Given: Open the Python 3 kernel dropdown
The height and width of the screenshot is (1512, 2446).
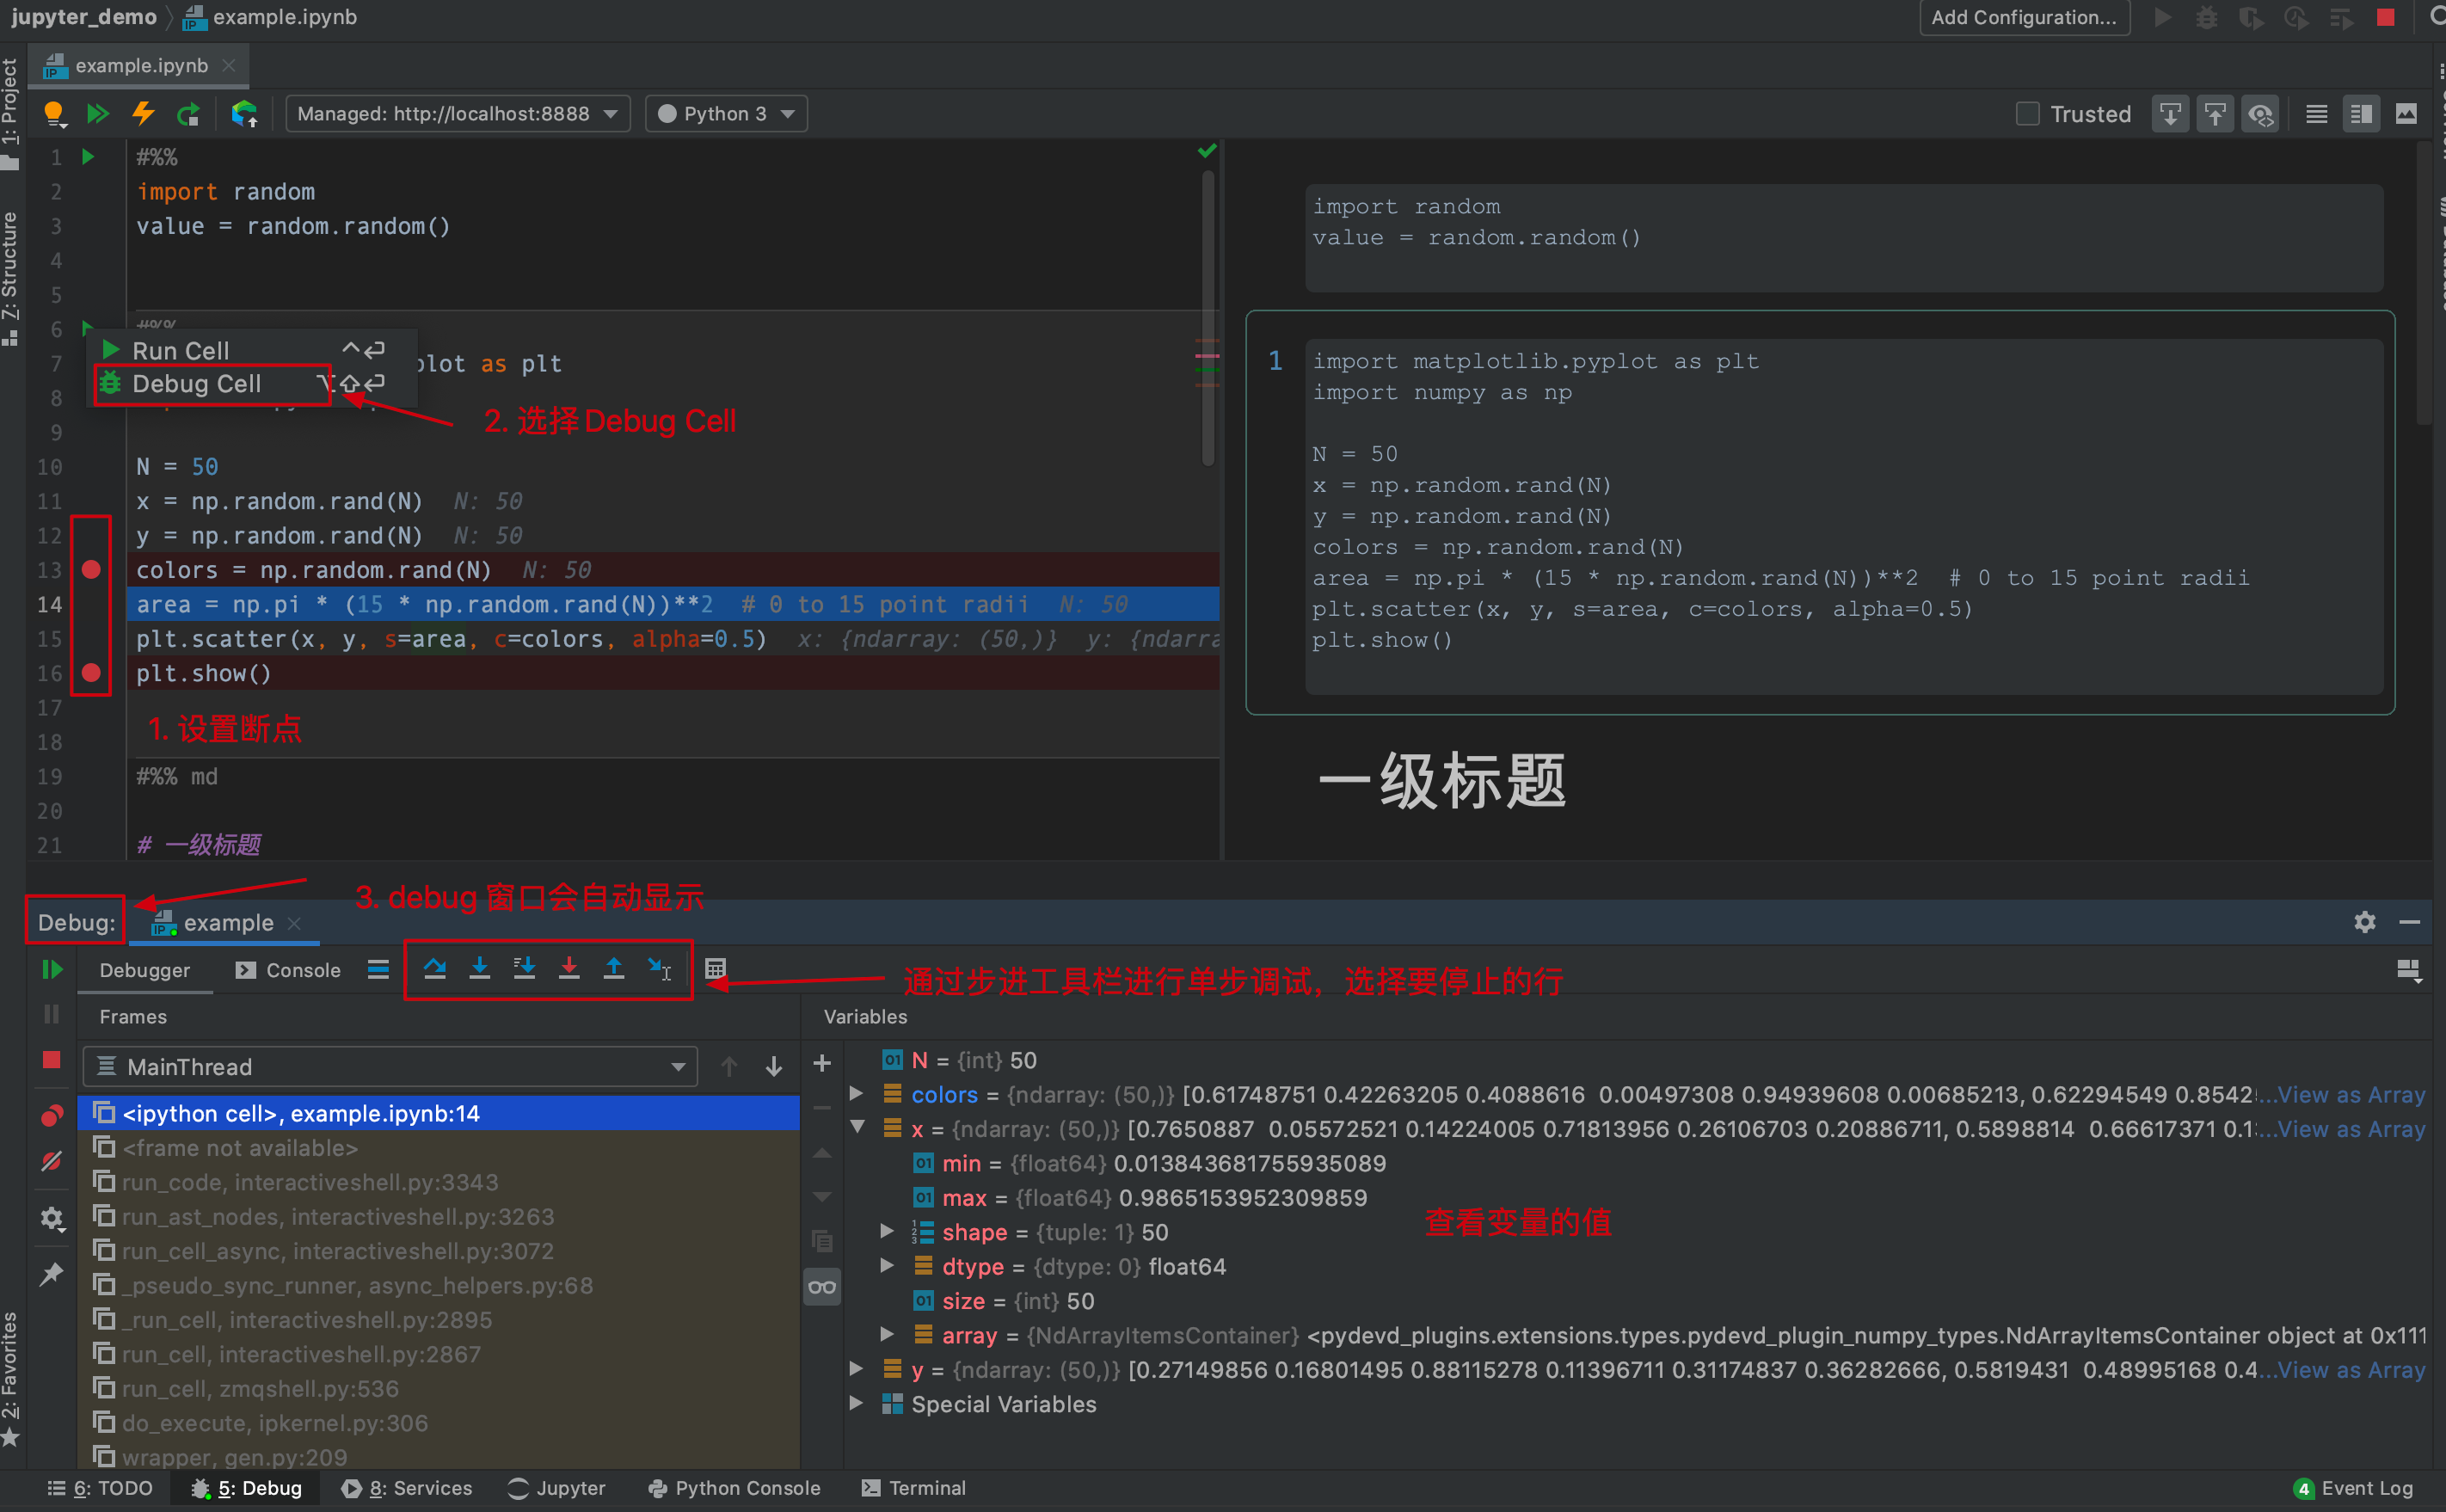Looking at the screenshot, I should click(x=727, y=114).
